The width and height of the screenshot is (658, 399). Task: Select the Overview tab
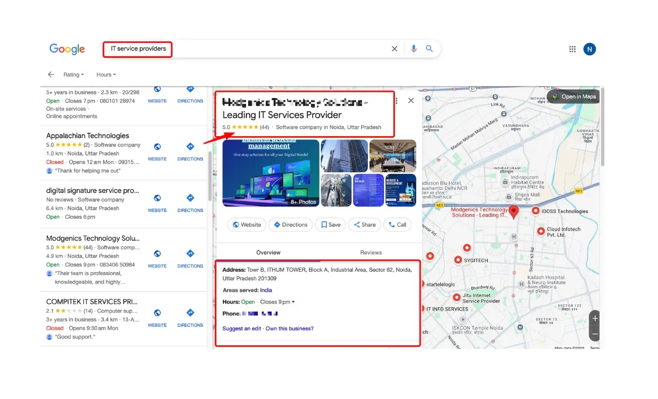[x=268, y=252]
